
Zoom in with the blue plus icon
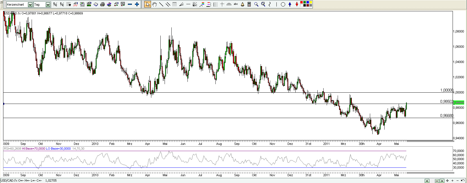coord(137,4)
